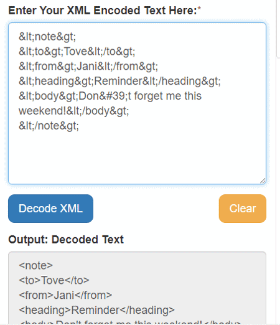Click the red required asterisk marker
This screenshot has height=325, width=280.
(x=199, y=9)
